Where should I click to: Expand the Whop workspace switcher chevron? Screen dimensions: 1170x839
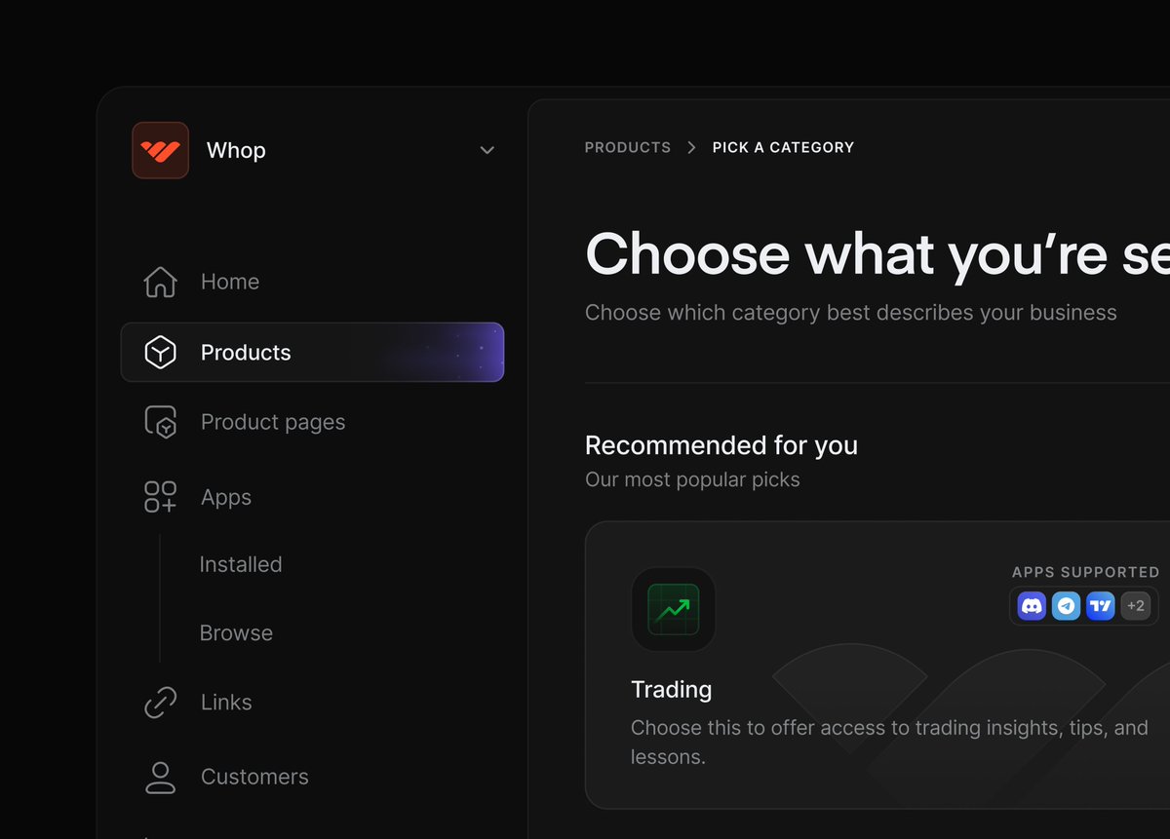click(487, 150)
